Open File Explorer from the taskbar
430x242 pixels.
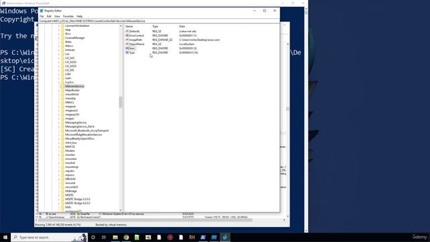[x=115, y=237]
